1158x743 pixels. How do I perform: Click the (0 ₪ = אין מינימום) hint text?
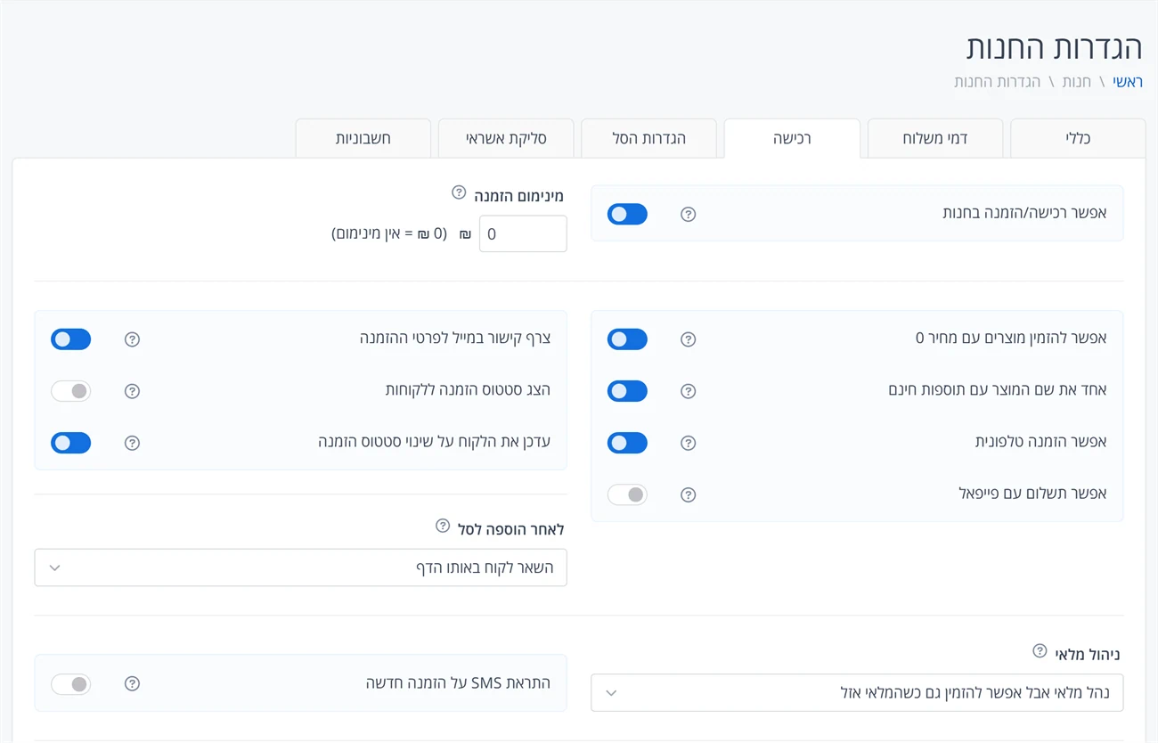[x=389, y=233]
